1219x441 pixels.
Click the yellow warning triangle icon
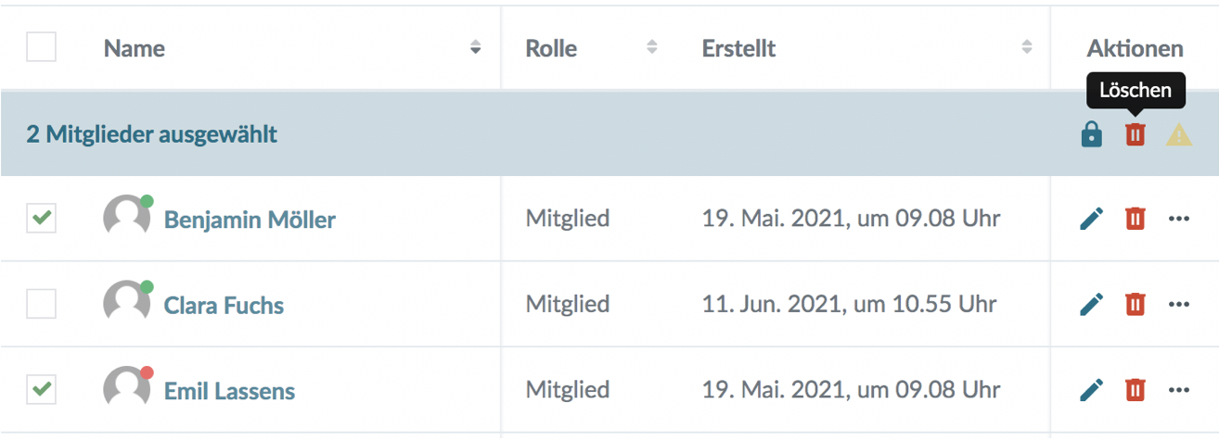point(1178,135)
